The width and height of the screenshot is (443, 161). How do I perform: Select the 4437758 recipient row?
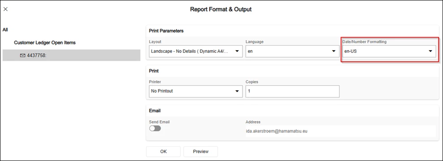(x=71, y=55)
